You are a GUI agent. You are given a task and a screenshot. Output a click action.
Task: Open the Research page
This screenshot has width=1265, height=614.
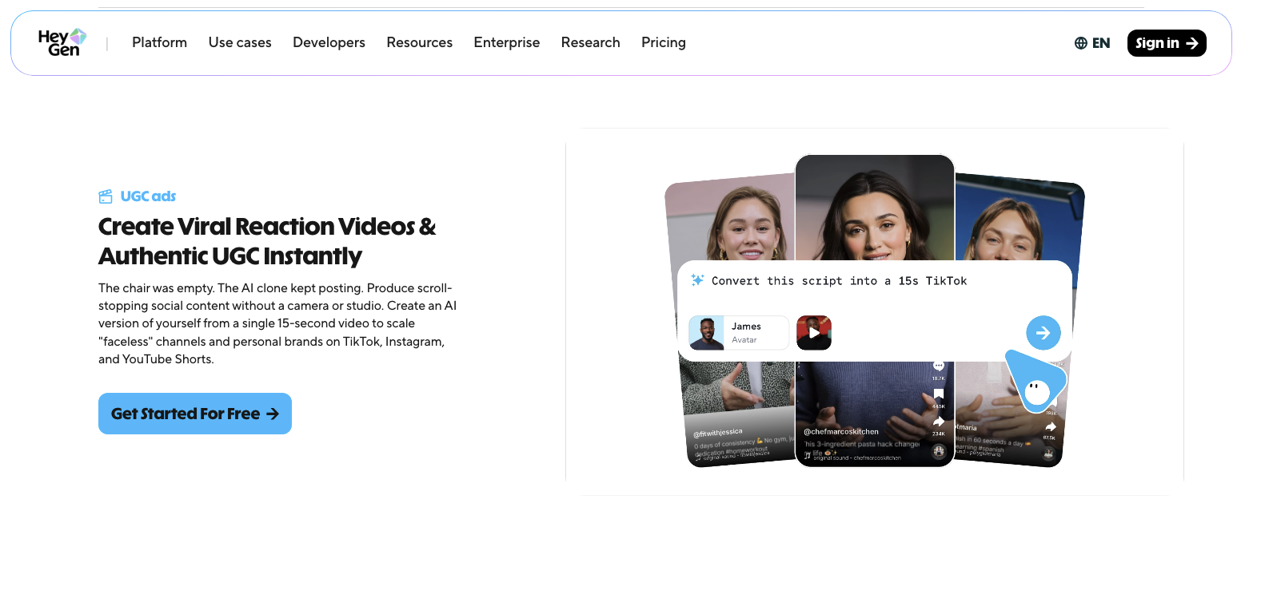click(x=590, y=43)
